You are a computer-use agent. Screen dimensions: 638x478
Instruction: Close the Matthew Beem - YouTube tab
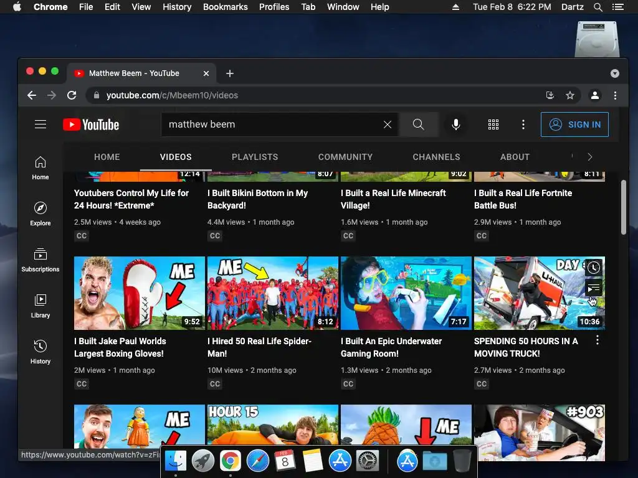click(206, 73)
